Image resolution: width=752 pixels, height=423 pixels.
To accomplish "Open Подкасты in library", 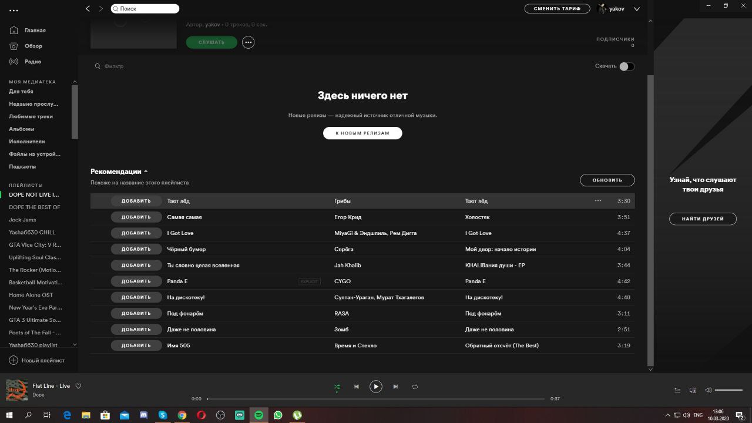I will (22, 166).
